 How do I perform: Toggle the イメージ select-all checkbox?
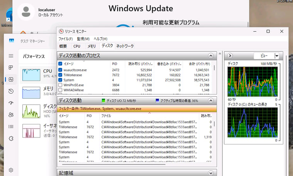pyautogui.click(x=60, y=64)
